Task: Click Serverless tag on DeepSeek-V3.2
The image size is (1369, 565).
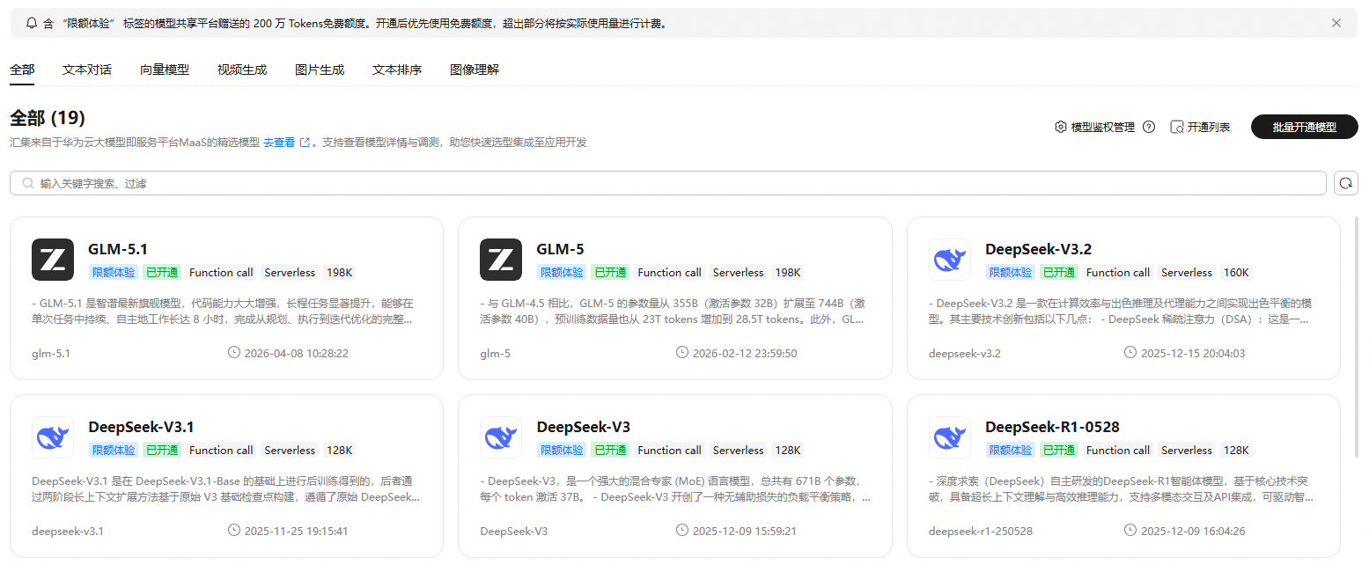Action: tap(1187, 272)
